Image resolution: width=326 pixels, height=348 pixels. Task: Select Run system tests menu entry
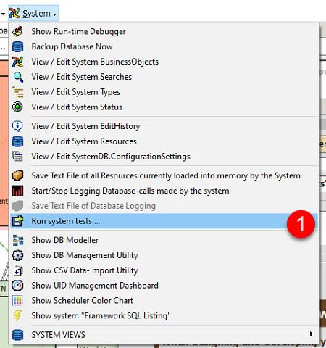tap(164, 221)
